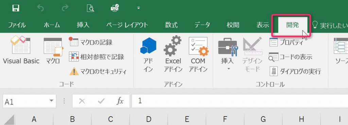Click the Undo arrow icon
Screen dimensions: 348x125
pos(40,8)
